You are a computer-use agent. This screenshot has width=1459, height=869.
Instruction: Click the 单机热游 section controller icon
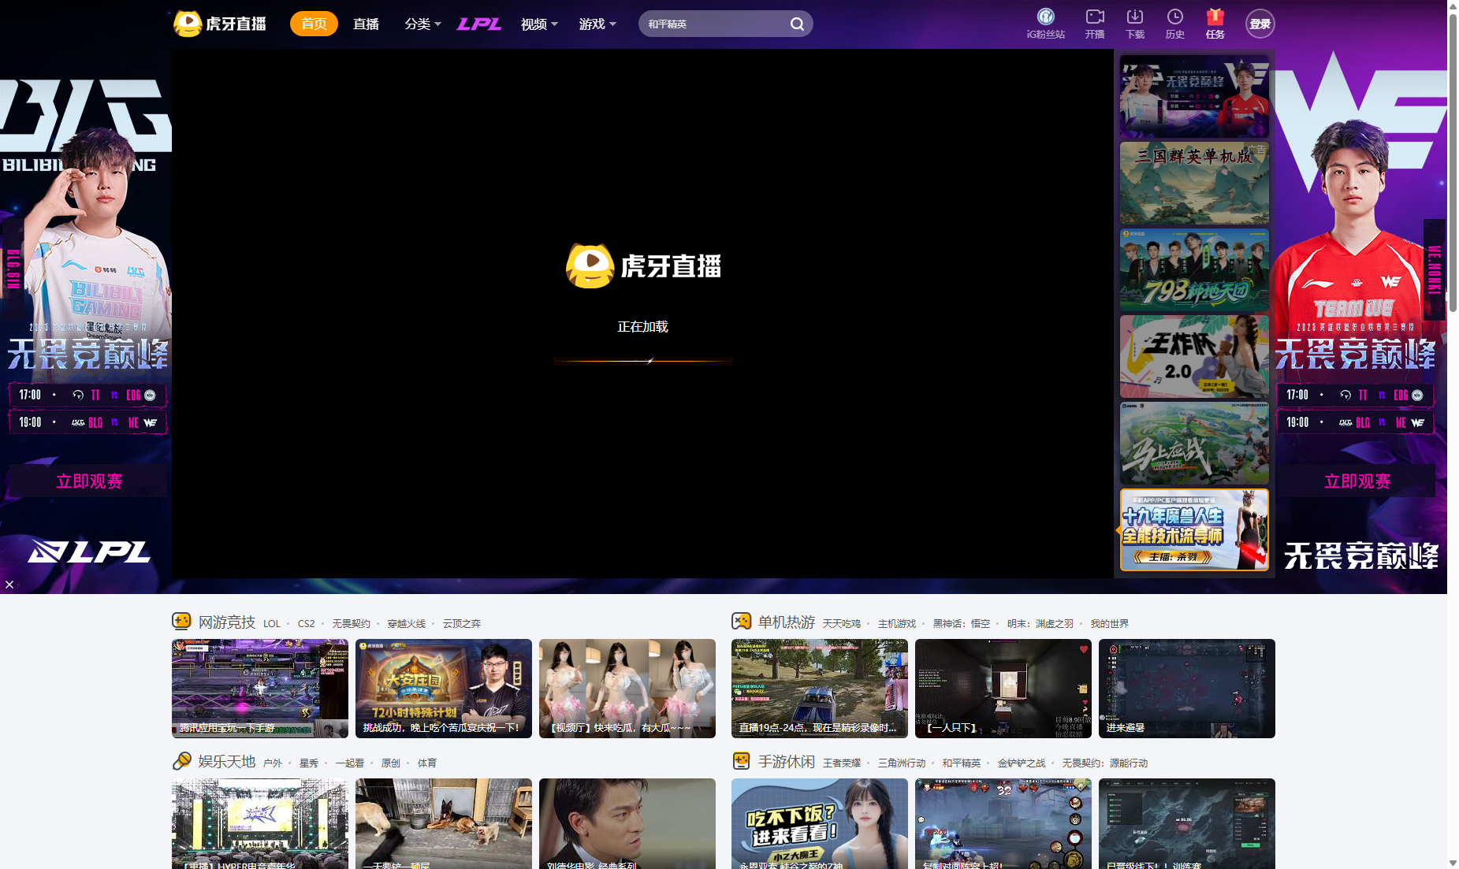(x=741, y=622)
